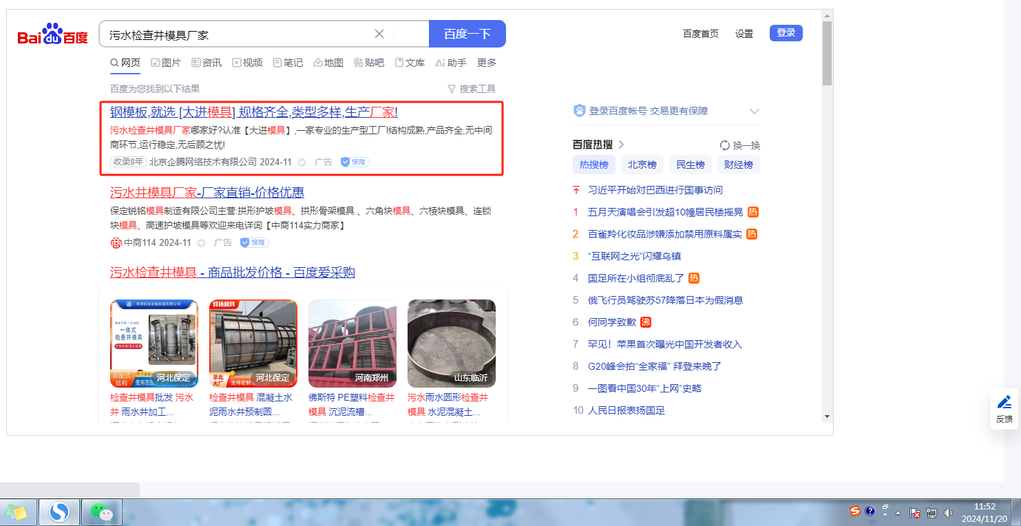Expand the ad dropdown beside 北京企腾网络技术有限公司
Image resolution: width=1021 pixels, height=526 pixels.
(302, 163)
